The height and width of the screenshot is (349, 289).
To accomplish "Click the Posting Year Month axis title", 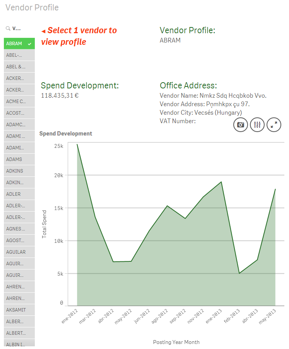I will (176, 342).
